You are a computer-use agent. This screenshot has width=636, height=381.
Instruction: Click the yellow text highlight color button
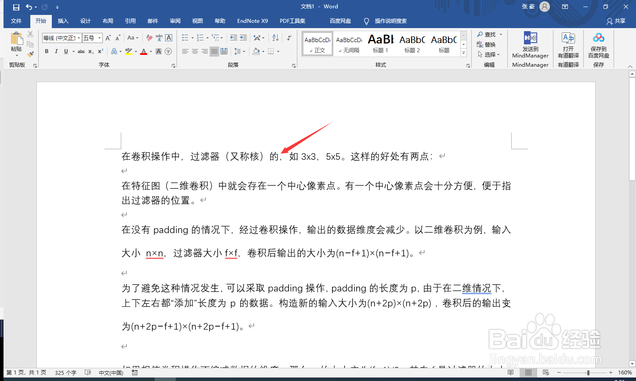tap(129, 51)
